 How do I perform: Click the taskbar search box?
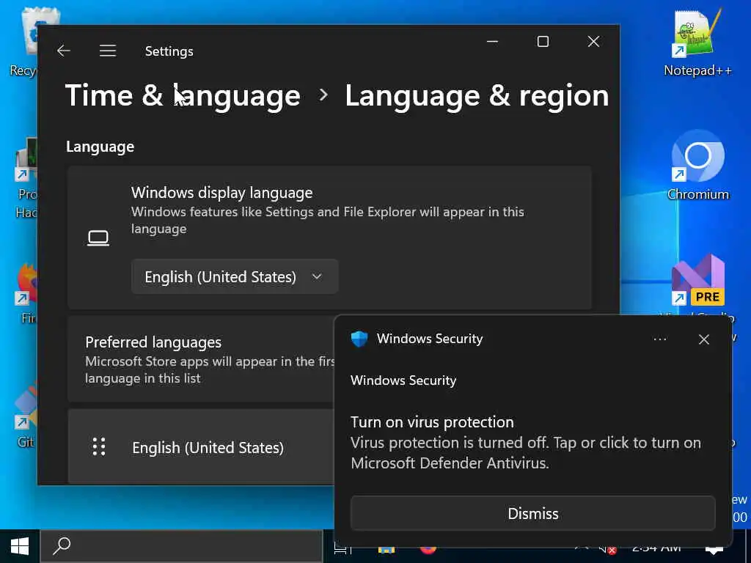(182, 546)
